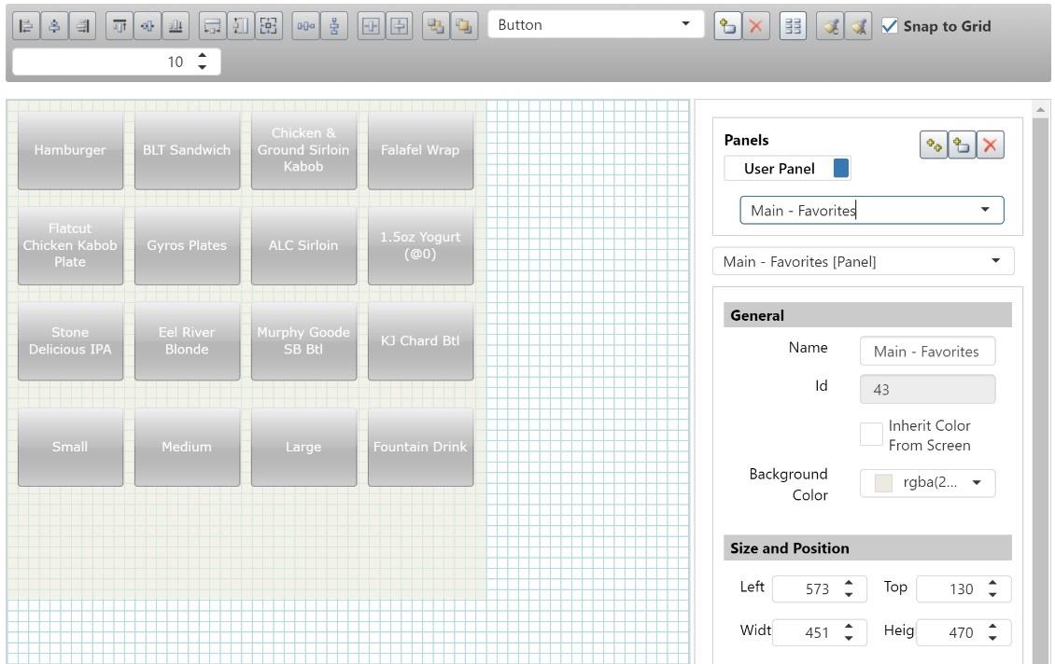This screenshot has width=1055, height=664.
Task: Select the Fountain Drink button
Action: [420, 447]
